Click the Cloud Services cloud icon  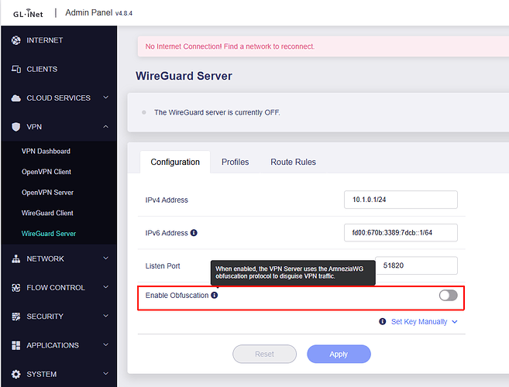click(16, 98)
